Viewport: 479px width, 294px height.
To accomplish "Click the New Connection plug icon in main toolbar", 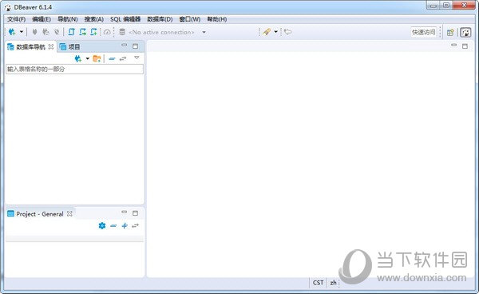I will [12, 32].
